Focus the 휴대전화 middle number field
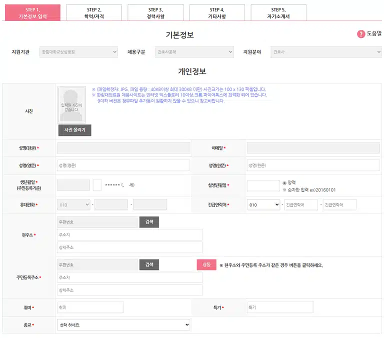 click(111, 204)
